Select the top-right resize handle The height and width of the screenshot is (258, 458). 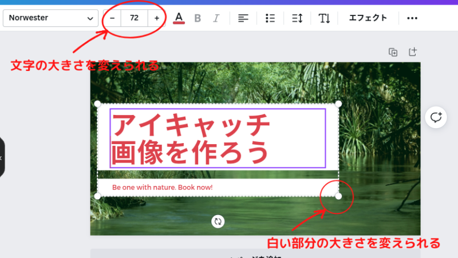[x=338, y=104]
